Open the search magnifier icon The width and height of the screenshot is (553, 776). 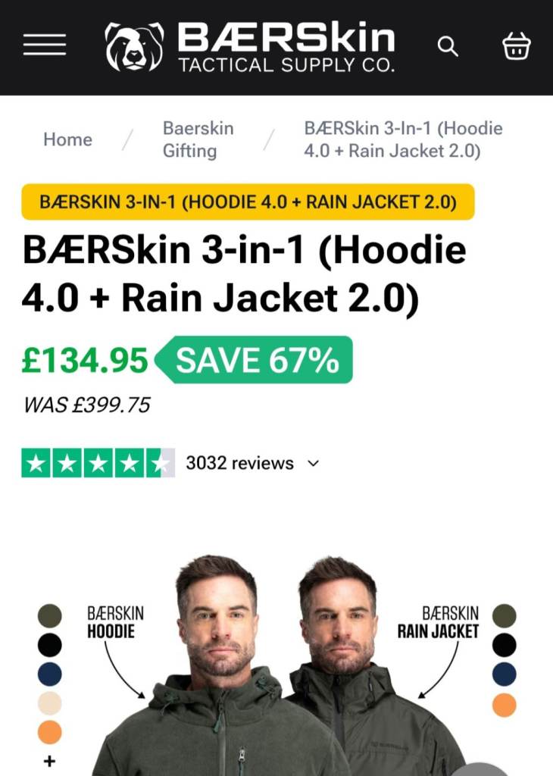[448, 47]
